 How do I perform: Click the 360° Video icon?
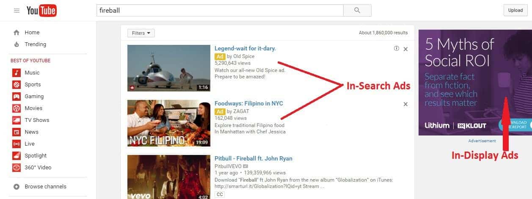coord(17,168)
